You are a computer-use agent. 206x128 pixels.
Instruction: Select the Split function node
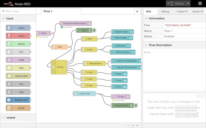60,47
